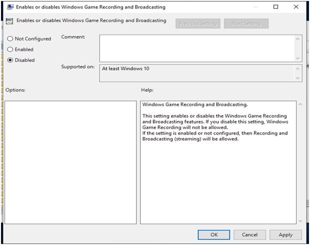Click the Supported on box scroll-down arrow
This screenshot has height=245, width=310.
297,78
